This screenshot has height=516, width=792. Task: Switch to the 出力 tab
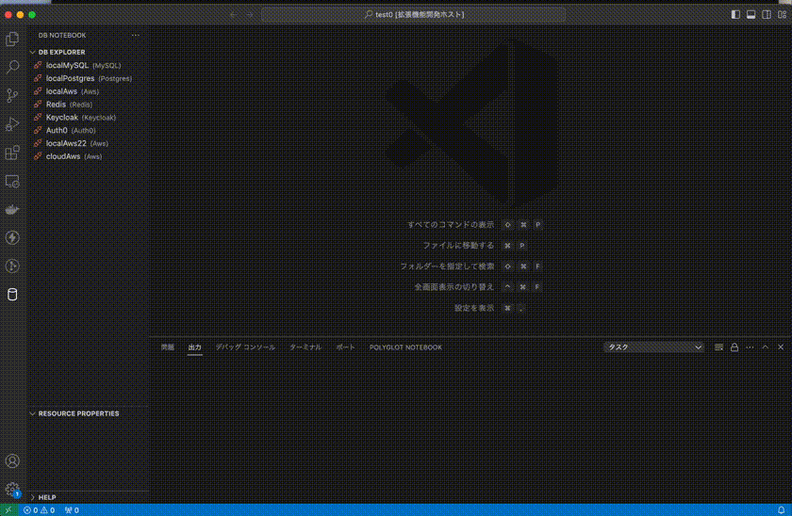tap(194, 347)
